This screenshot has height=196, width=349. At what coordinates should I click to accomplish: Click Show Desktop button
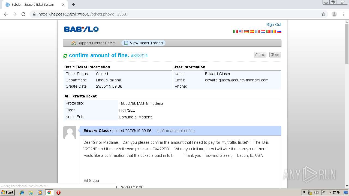346,192
